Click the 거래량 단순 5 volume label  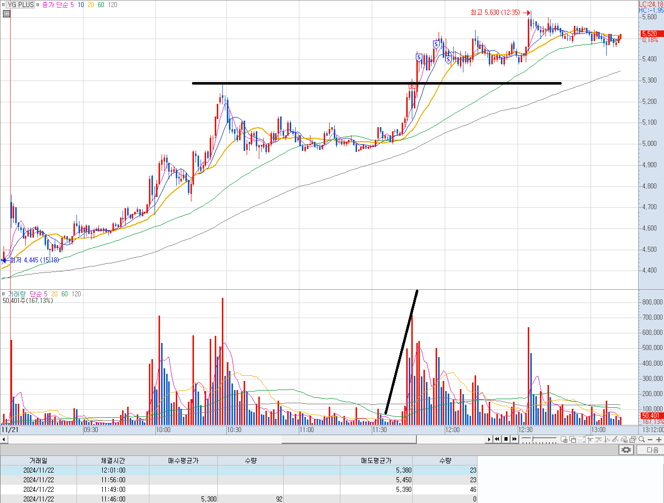coord(27,294)
